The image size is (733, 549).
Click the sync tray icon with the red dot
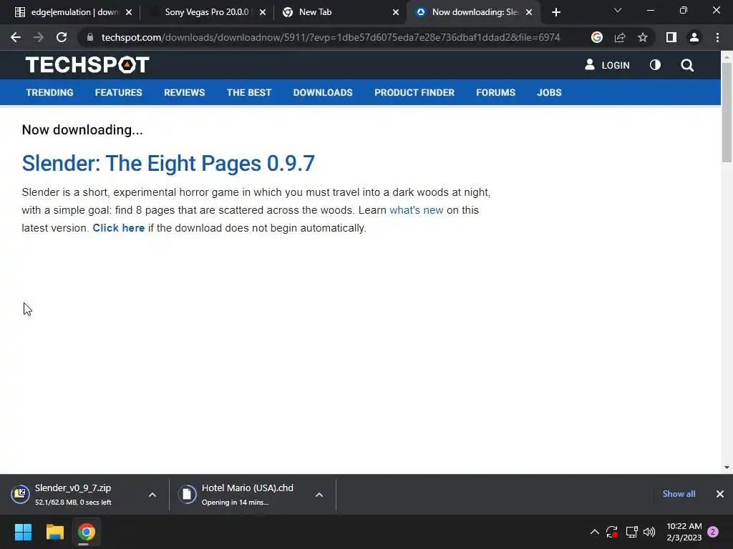click(x=612, y=532)
